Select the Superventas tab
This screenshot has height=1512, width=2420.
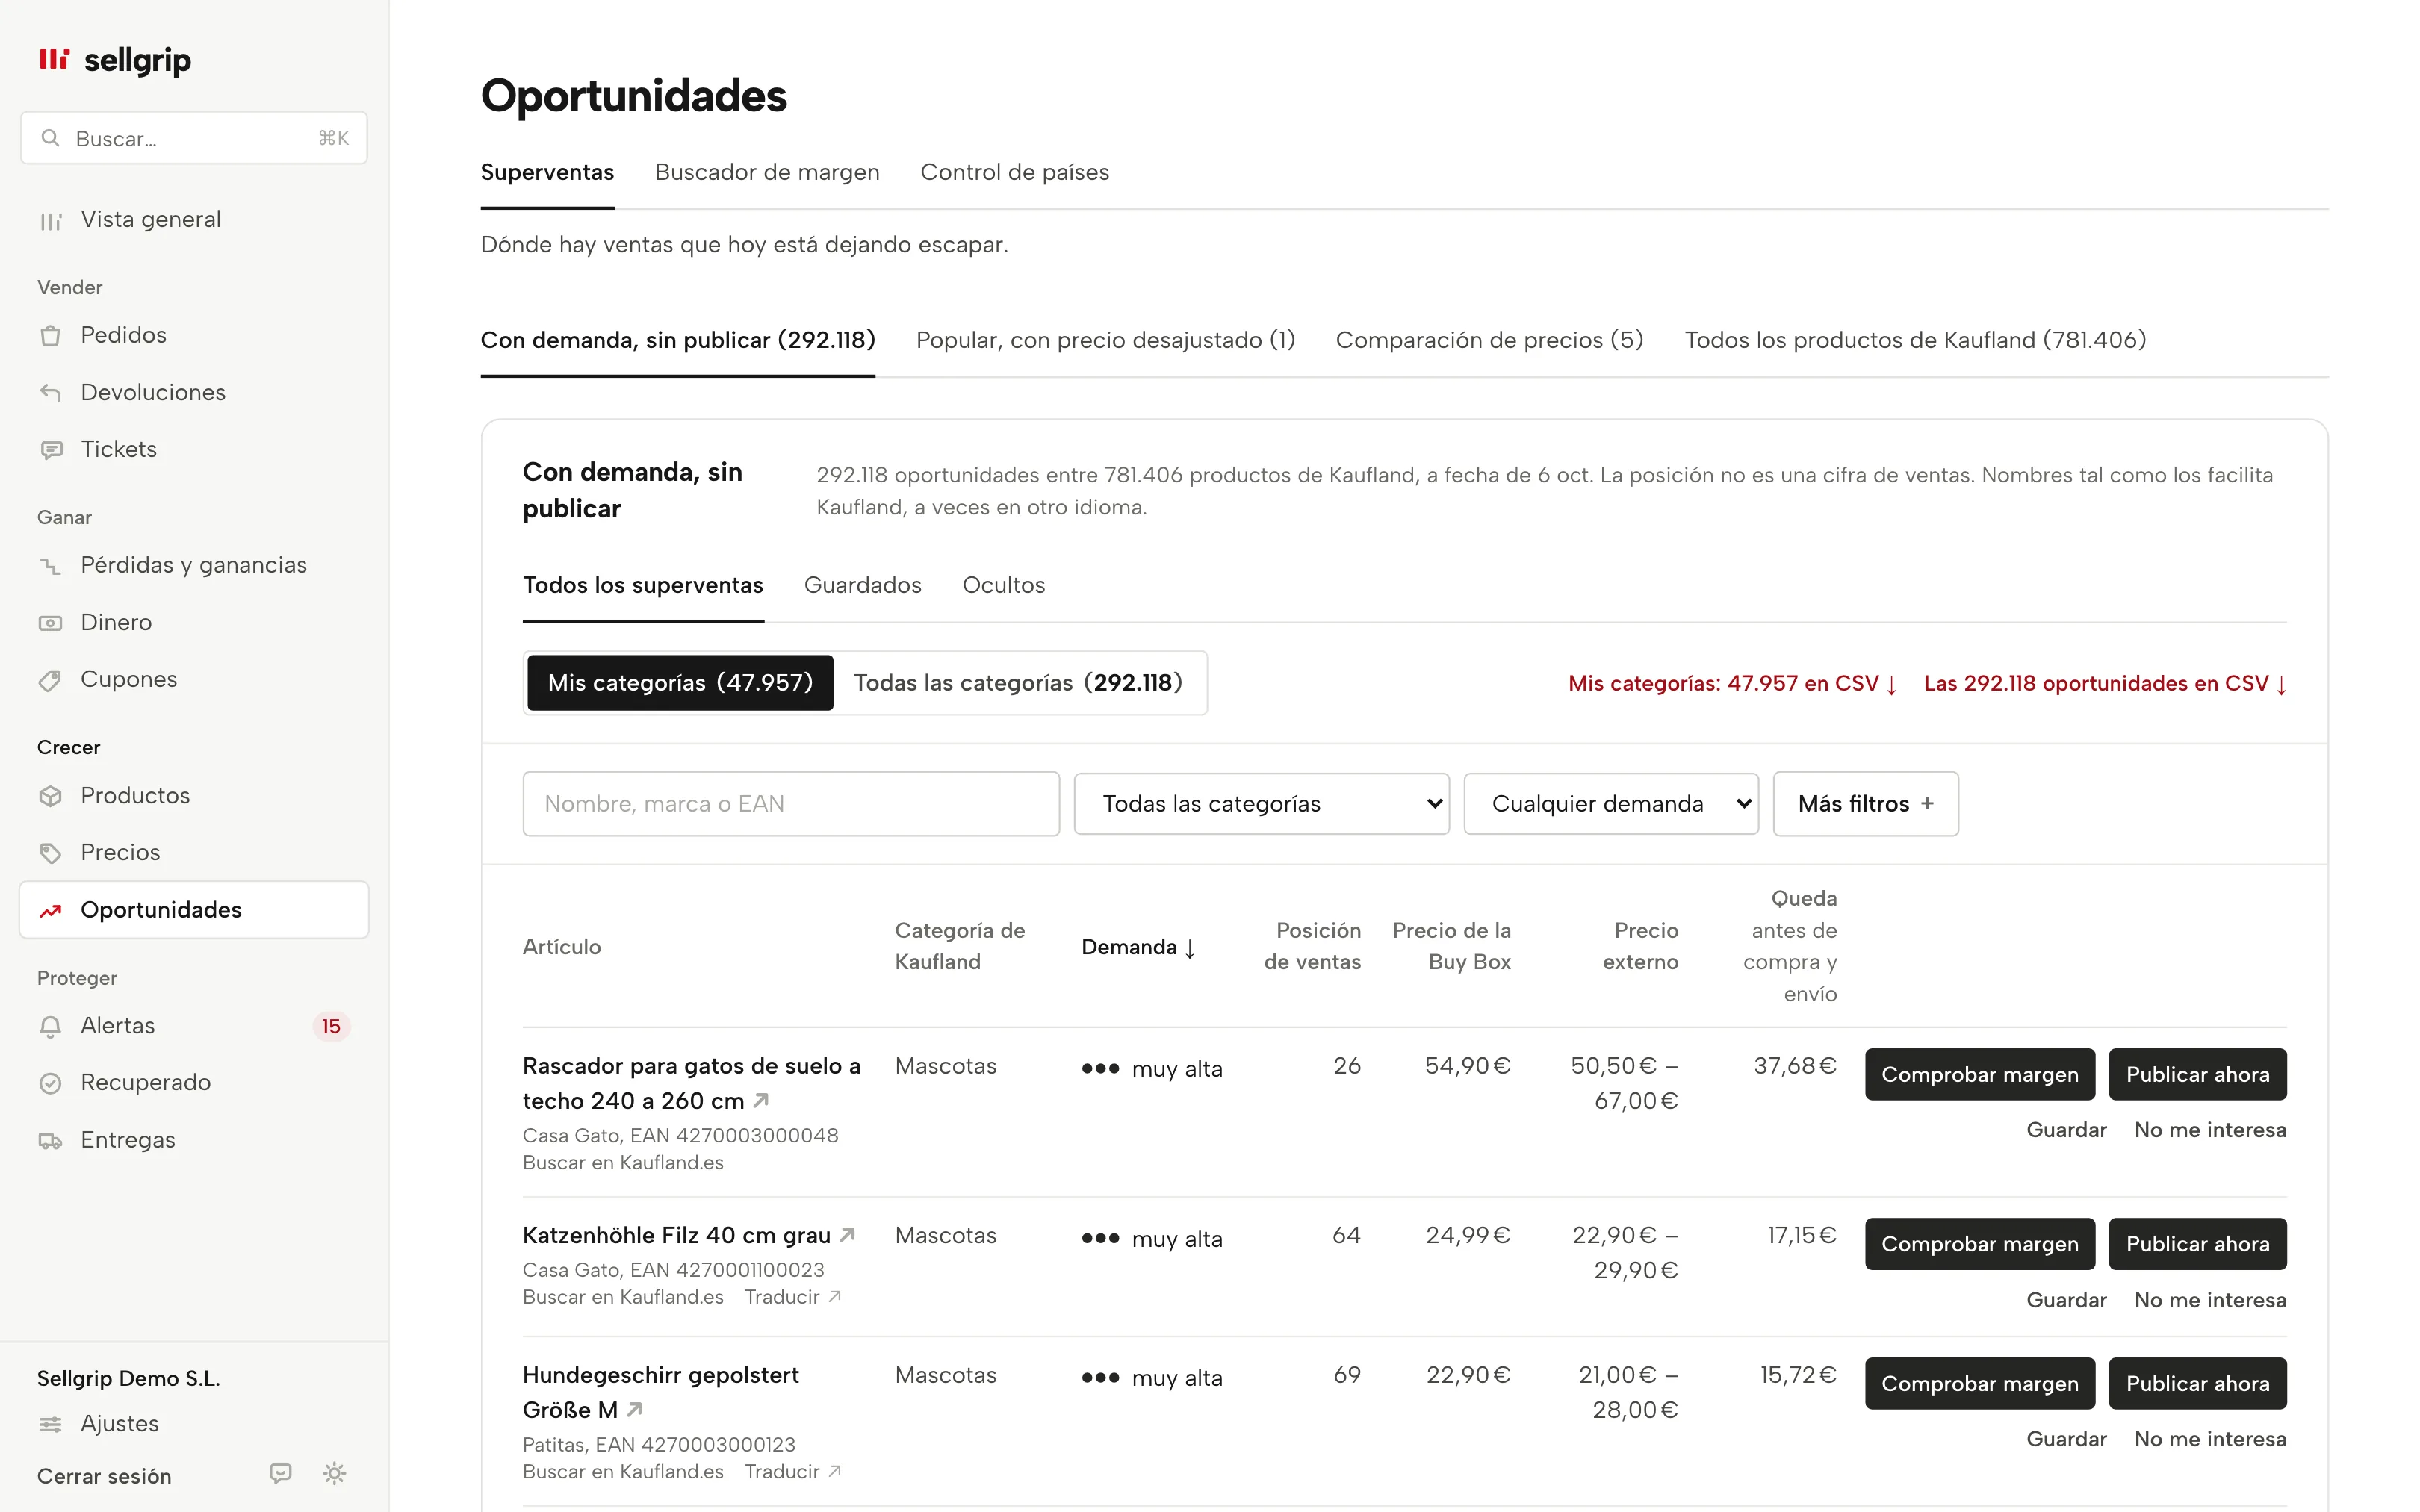547,172
